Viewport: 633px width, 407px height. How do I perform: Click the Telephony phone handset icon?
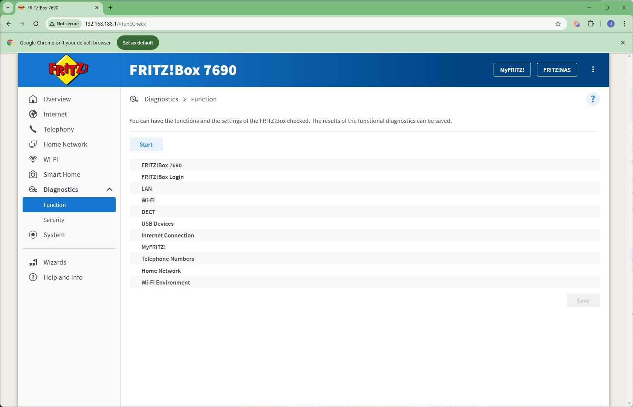33,129
